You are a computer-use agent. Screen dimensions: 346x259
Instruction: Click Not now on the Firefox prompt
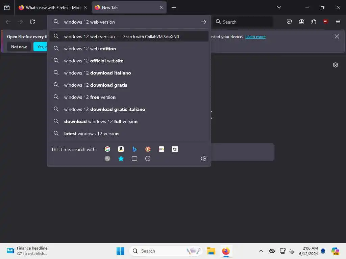click(19, 47)
